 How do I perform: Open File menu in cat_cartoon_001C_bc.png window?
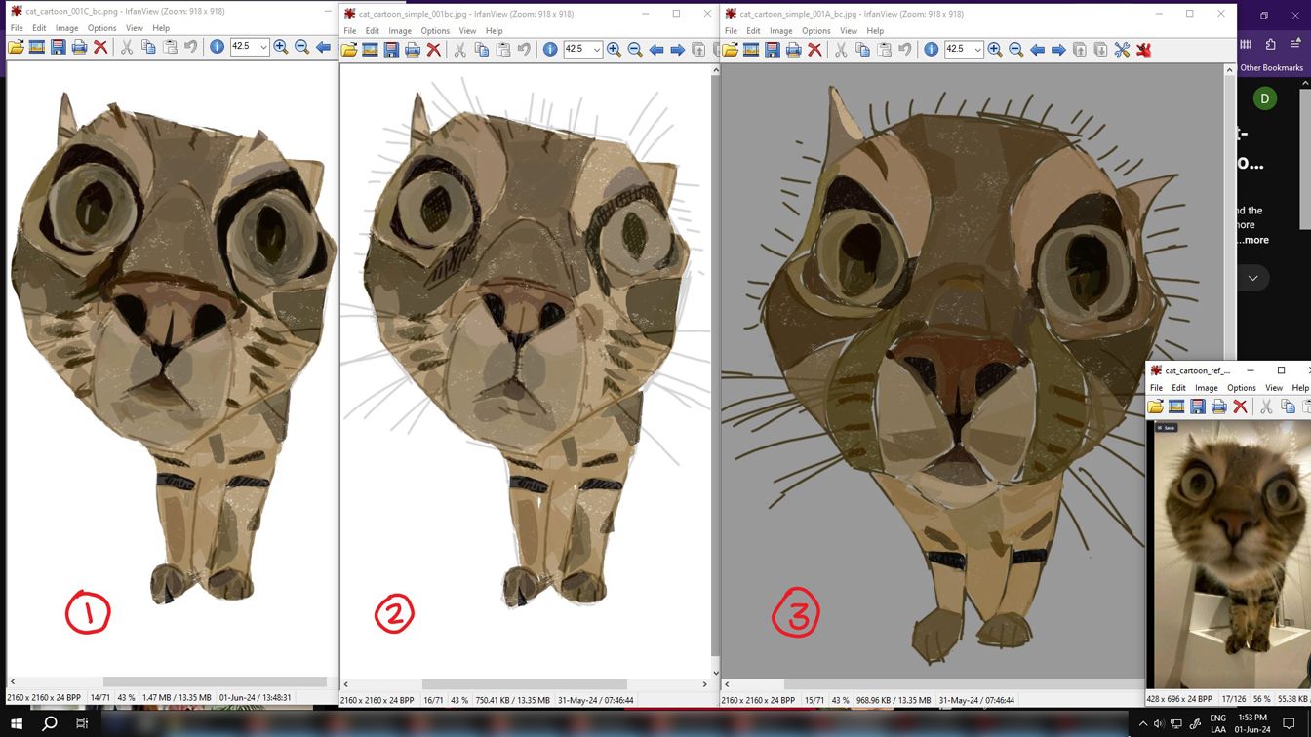coord(17,28)
